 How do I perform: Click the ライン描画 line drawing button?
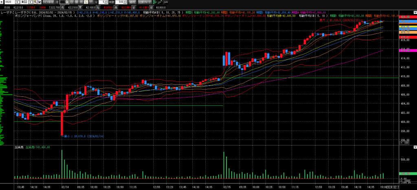pos(48,2)
